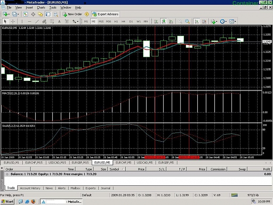Open the Charts menu
This screenshot has height=205, width=273.
pos(41,8)
